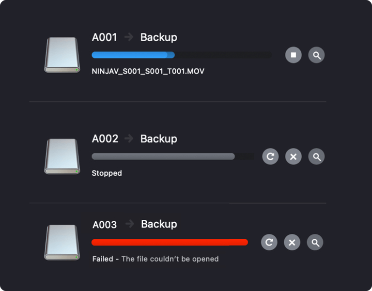The width and height of the screenshot is (372, 291).
Task: Select the A003 drive icon
Action: 62,242
